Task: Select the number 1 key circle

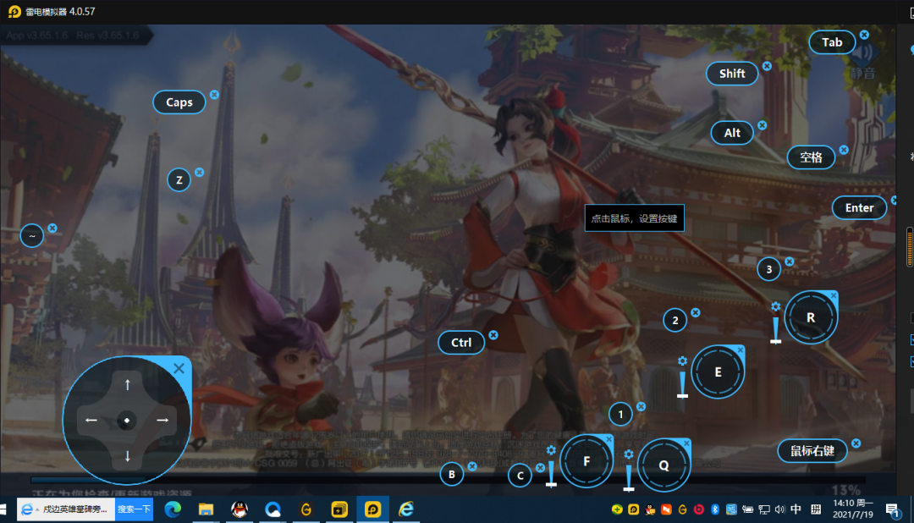Action: pyautogui.click(x=620, y=415)
